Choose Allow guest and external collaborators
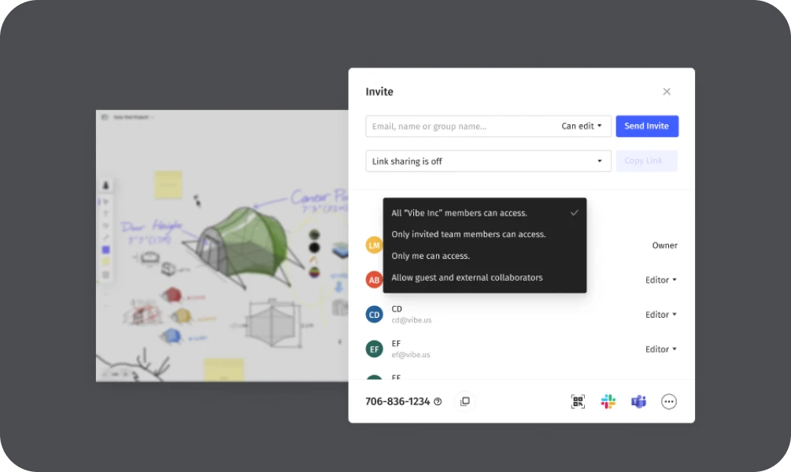The width and height of the screenshot is (791, 472). (x=467, y=278)
